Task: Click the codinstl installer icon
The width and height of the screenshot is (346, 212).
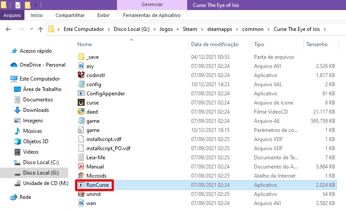Action: (81, 75)
